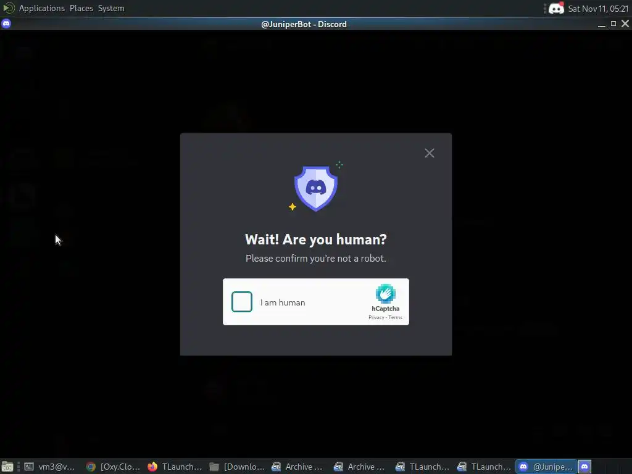
Task: Open the System menu
Action: [111, 8]
